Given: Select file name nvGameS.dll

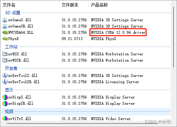Looking at the screenshot, I should pyautogui.click(x=20, y=20).
